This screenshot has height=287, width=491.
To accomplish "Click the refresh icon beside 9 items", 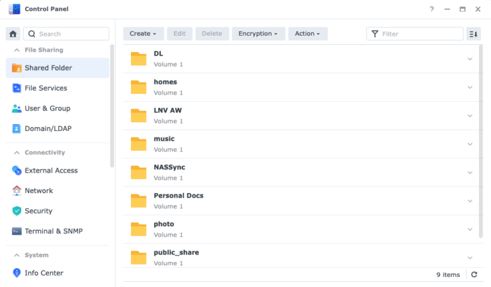I will click(474, 275).
